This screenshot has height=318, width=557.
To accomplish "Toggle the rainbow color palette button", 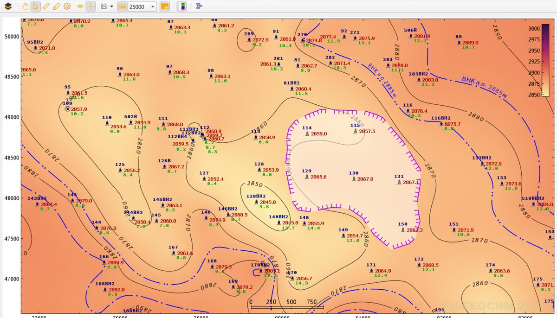I will coord(182,6).
